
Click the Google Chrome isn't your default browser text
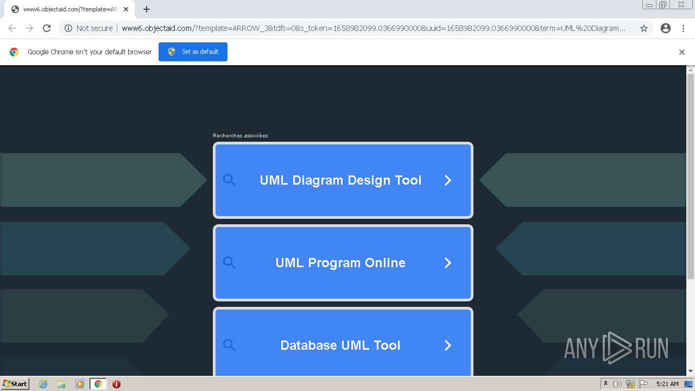tap(90, 52)
